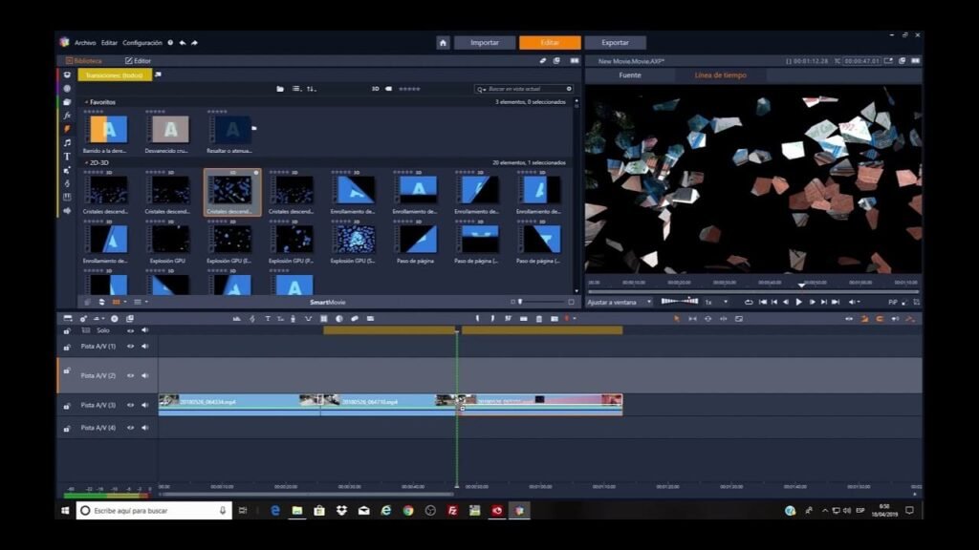Toggle visibility of Pista A/V (4)

click(x=130, y=428)
